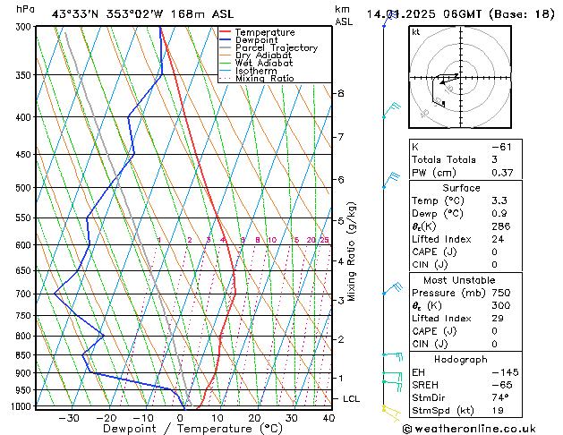This screenshot has width=563, height=435.
Task: Click the 1000 hPa pressure axis label
Action: pyautogui.click(x=21, y=406)
